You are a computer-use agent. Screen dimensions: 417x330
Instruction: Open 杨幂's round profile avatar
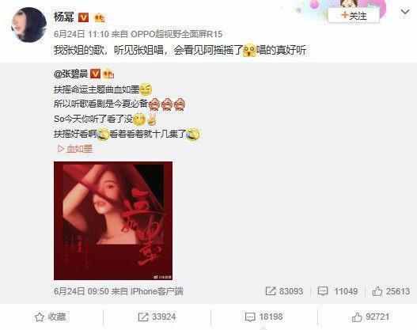click(x=29, y=25)
